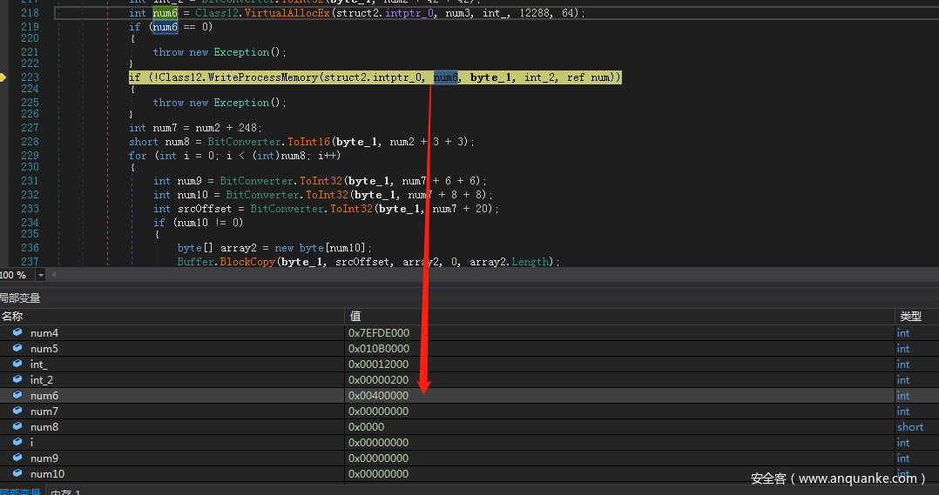
Task: Switch to the 内存 1 bottom tab
Action: tap(66, 492)
